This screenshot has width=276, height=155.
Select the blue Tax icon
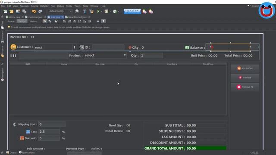coord(28,132)
